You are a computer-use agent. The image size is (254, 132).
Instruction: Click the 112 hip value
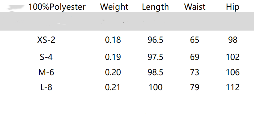pos(233,87)
